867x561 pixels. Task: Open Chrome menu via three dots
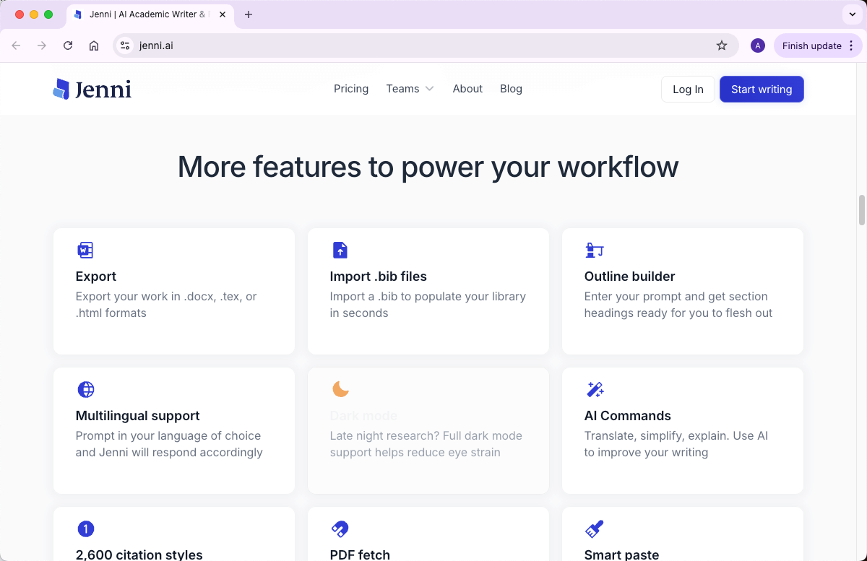851,45
